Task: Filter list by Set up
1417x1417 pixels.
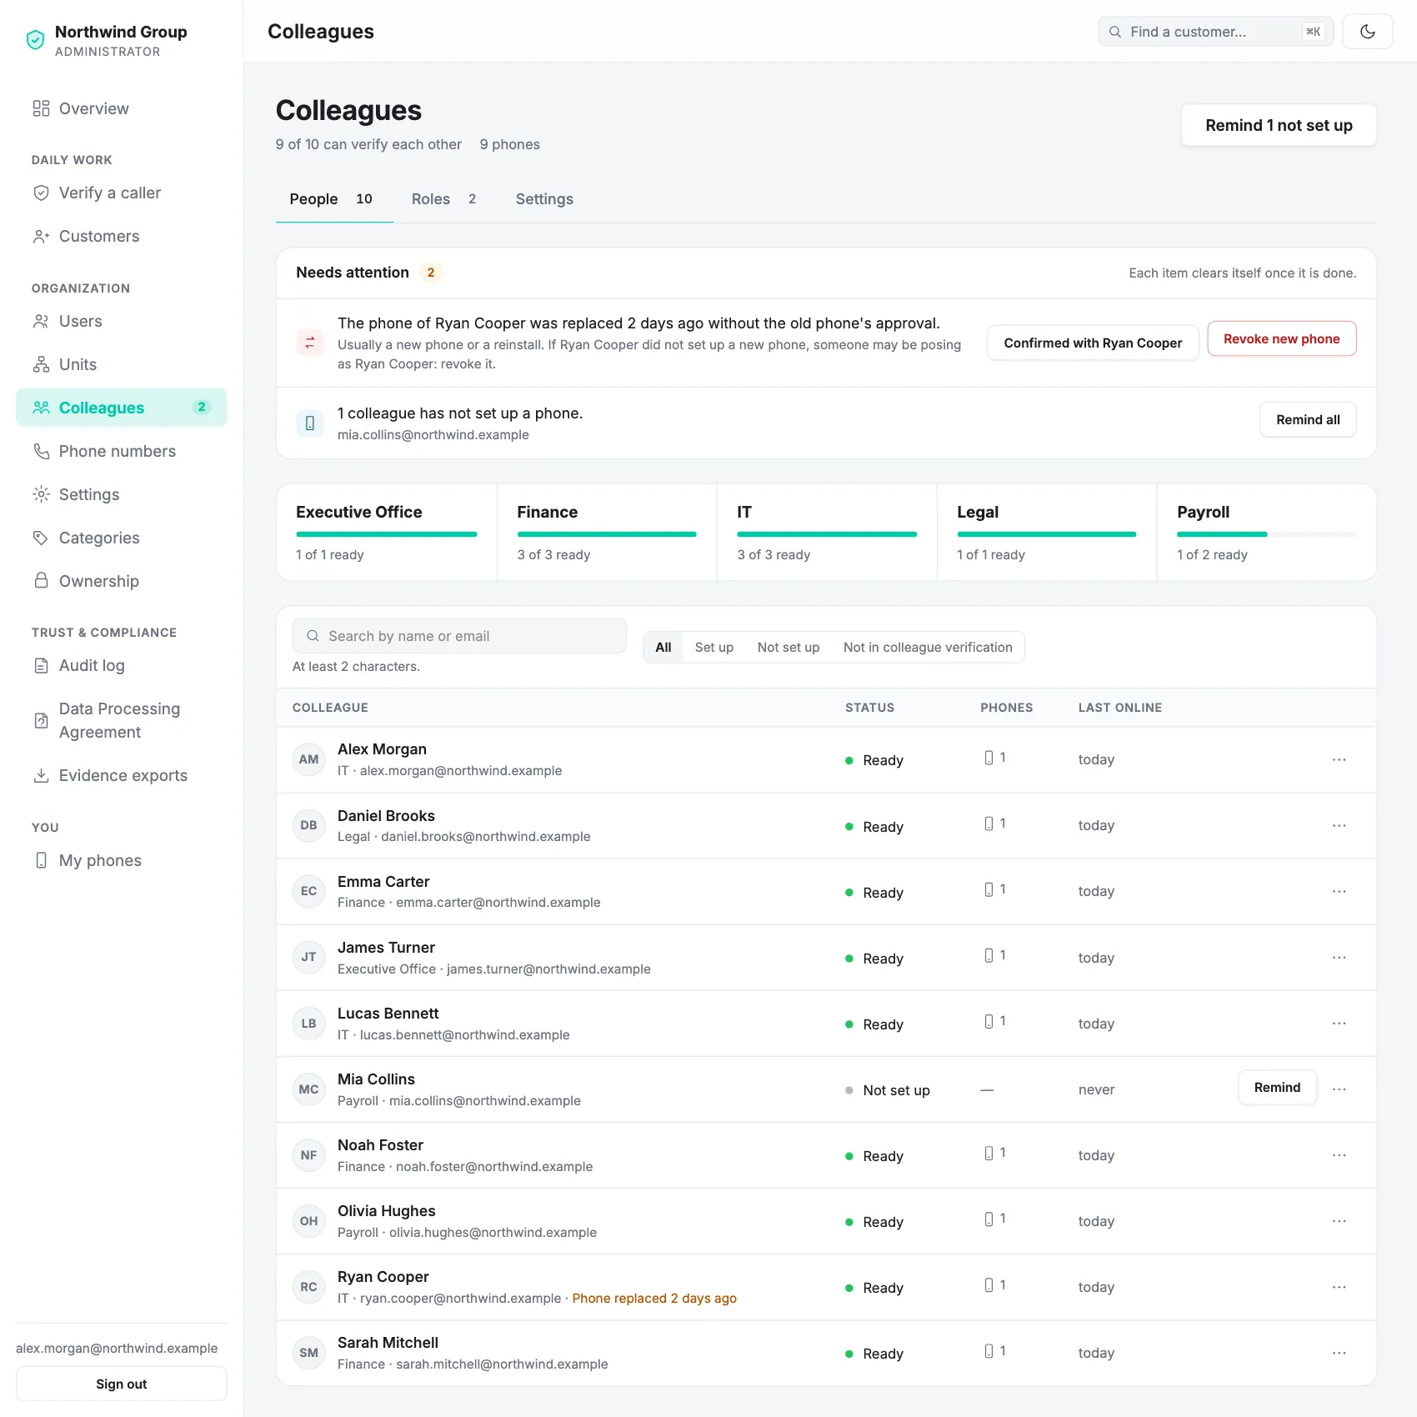Action: tap(714, 647)
